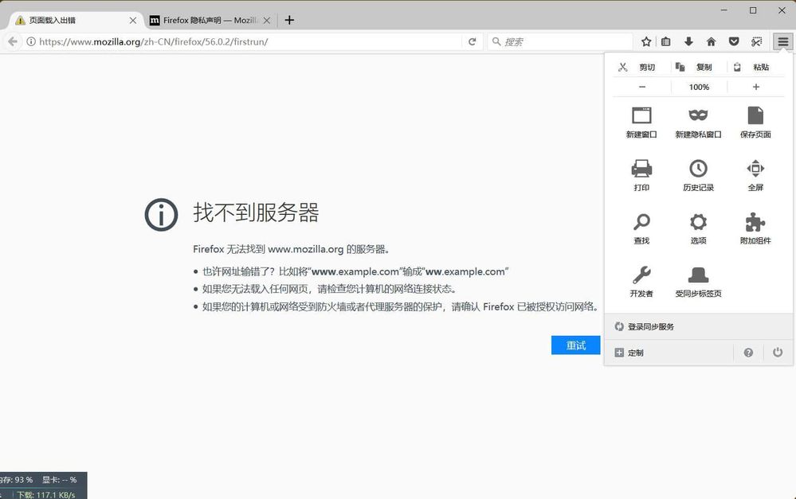The image size is (796, 499).
Task: Click 登录同步服务 sign in to sync
Action: click(699, 326)
